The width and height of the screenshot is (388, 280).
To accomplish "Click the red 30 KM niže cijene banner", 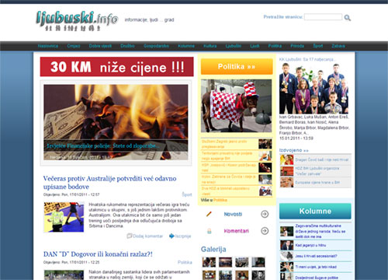I will coord(116,67).
